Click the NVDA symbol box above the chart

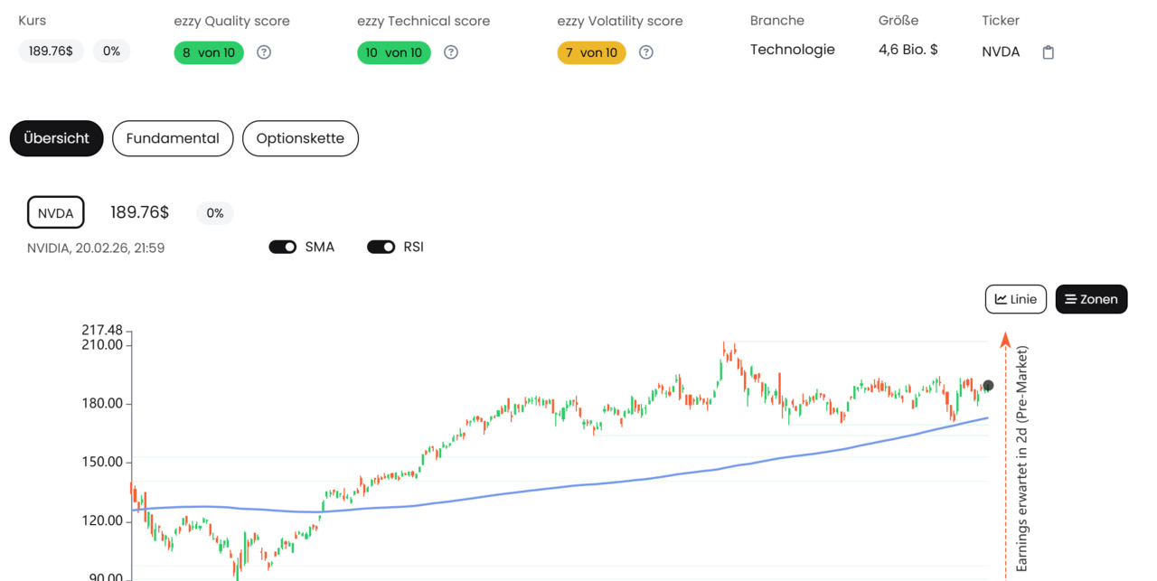56,213
